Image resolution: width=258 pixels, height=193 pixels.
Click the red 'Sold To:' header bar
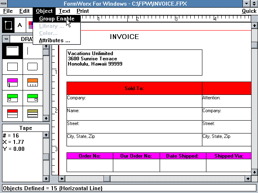(x=134, y=88)
